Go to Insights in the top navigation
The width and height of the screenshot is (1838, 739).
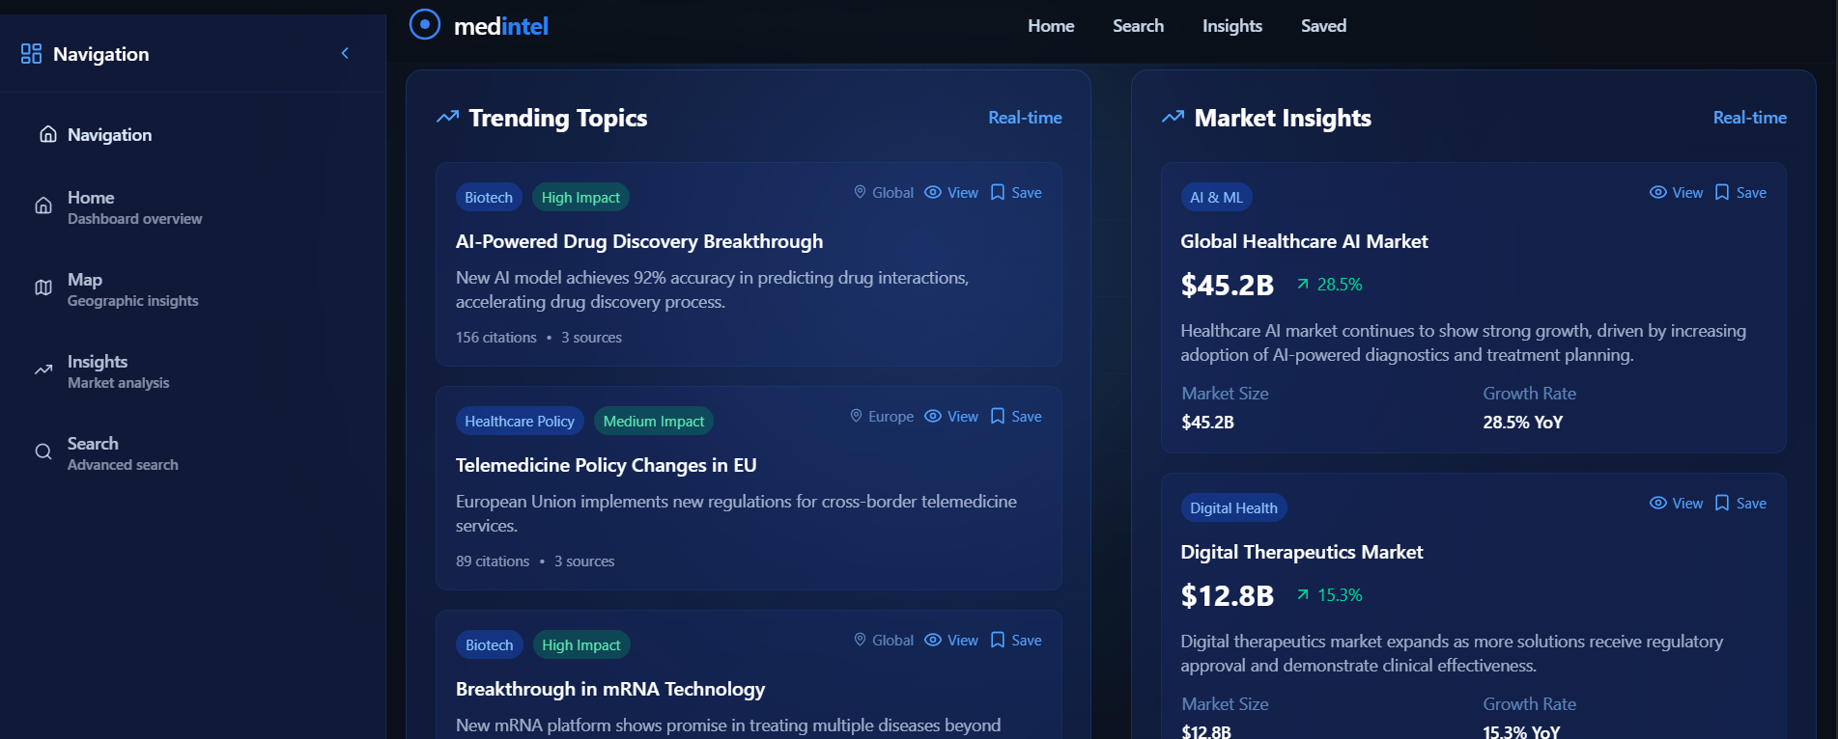pos(1231,26)
